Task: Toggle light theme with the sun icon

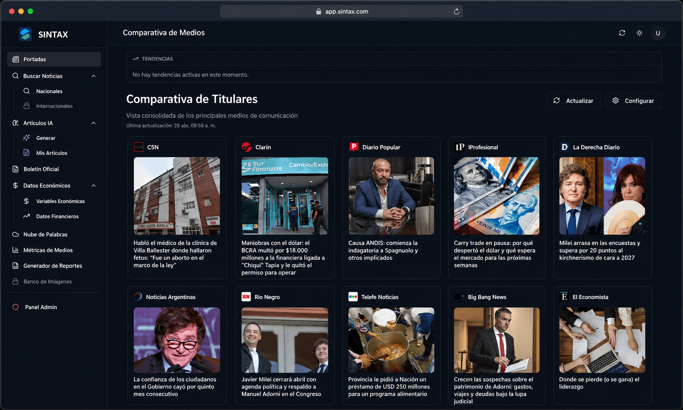Action: 640,33
